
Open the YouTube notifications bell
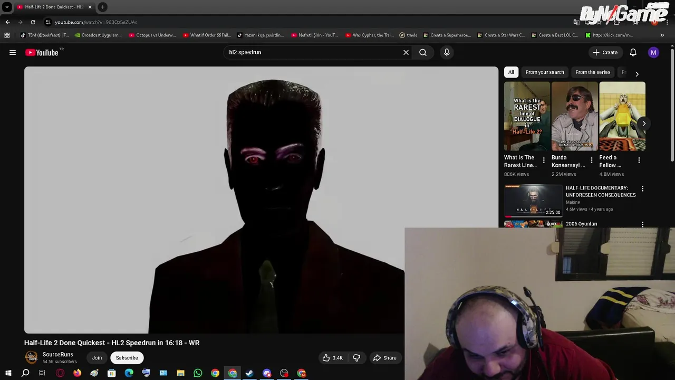coord(633,52)
